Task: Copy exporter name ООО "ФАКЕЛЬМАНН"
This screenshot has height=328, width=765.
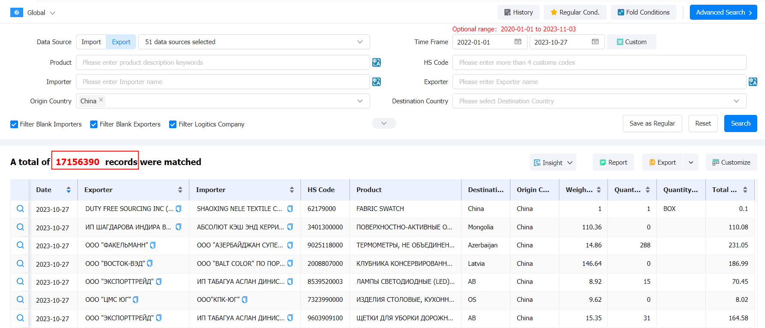Action: pyautogui.click(x=153, y=245)
